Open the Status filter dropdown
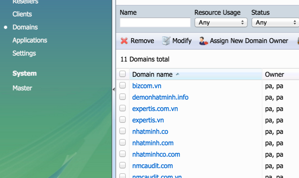 click(275, 22)
